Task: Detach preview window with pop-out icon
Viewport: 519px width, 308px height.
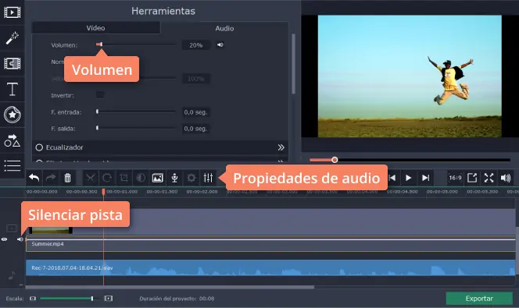Action: coord(472,178)
